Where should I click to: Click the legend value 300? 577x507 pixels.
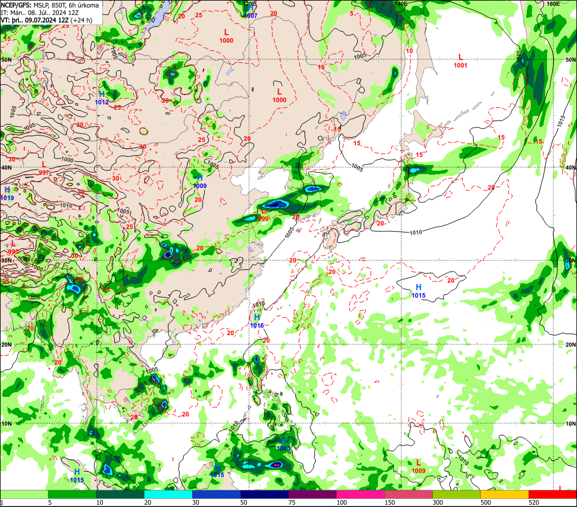[x=437, y=502]
